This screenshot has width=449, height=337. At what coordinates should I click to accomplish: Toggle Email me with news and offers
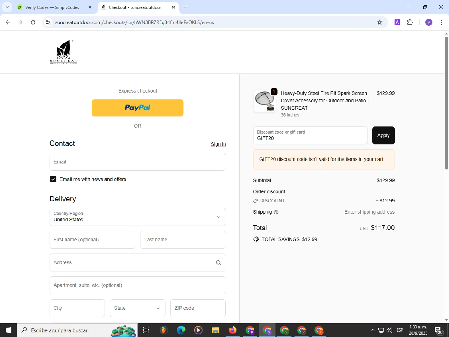[53, 179]
